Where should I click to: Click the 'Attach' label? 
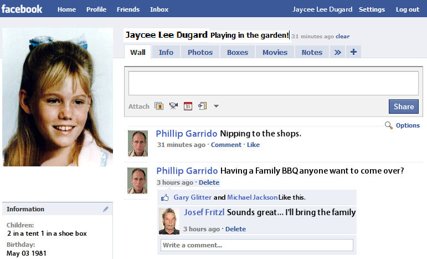(x=139, y=106)
